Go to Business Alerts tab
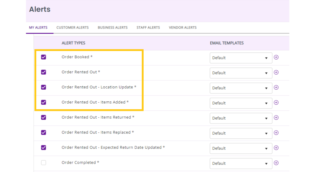This screenshot has width=315, height=172. pyautogui.click(x=113, y=27)
